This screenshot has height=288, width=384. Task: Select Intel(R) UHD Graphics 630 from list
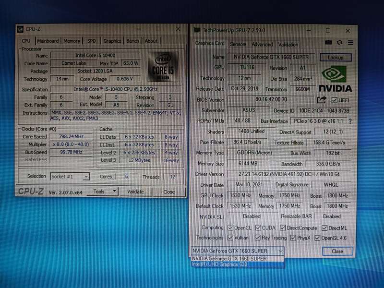(x=237, y=264)
